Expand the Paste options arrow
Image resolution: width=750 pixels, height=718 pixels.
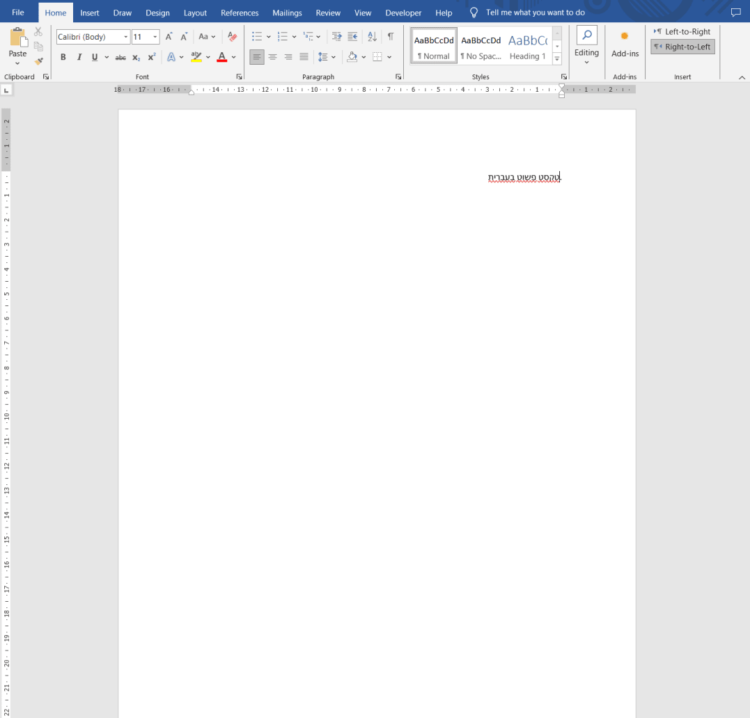tap(17, 63)
